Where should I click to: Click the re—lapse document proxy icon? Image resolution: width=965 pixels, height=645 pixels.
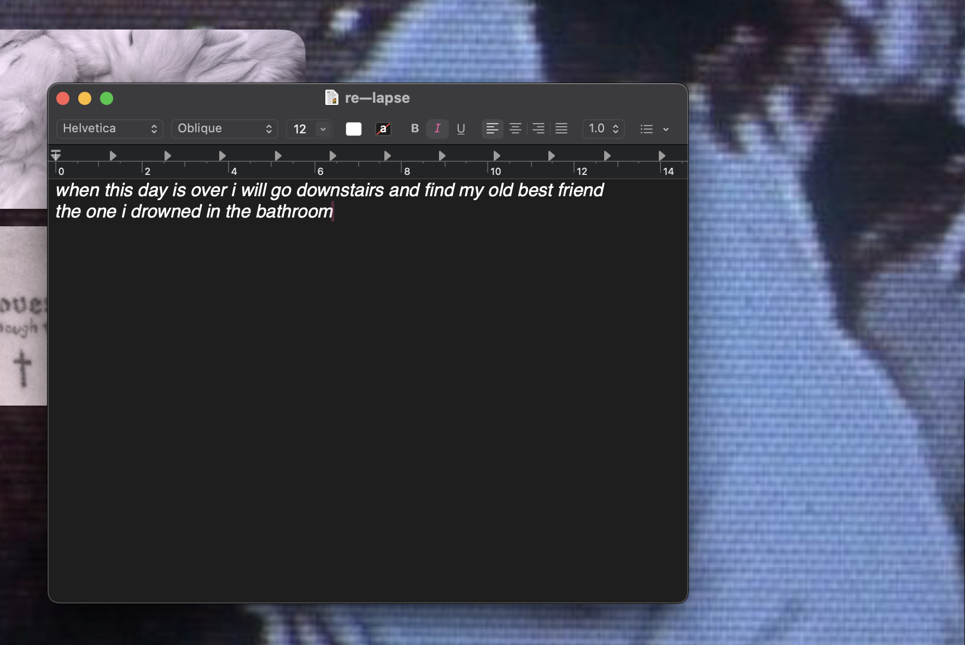click(x=331, y=98)
